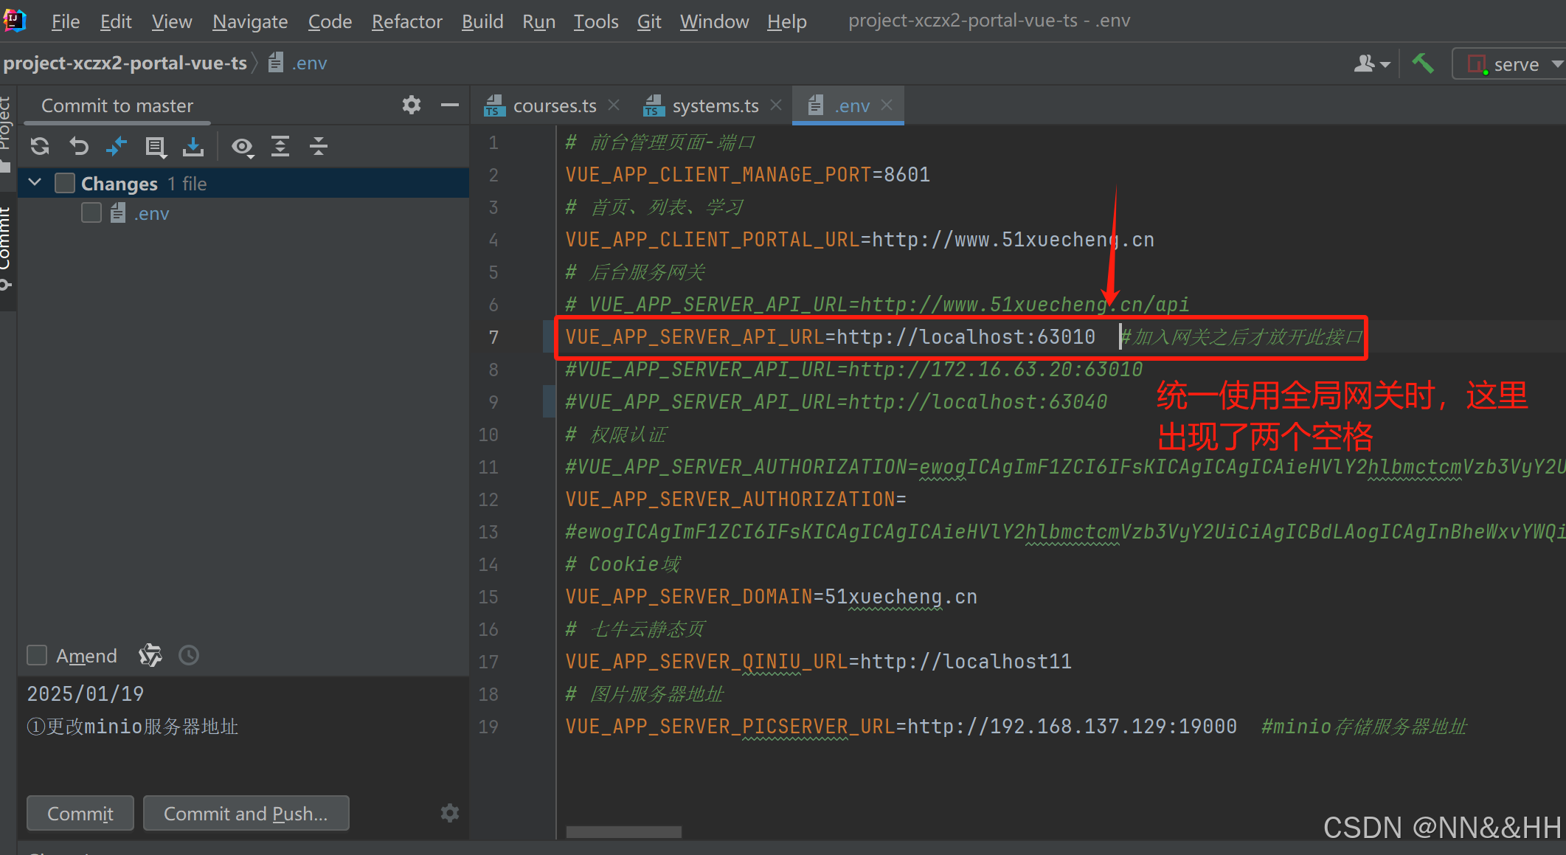Click the Refresh changes icon

pos(40,147)
